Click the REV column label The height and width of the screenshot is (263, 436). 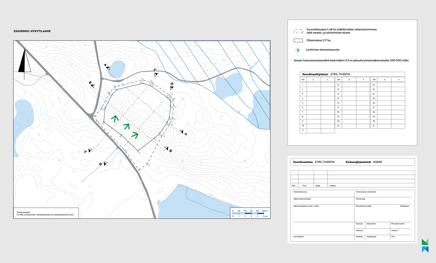tap(294, 186)
